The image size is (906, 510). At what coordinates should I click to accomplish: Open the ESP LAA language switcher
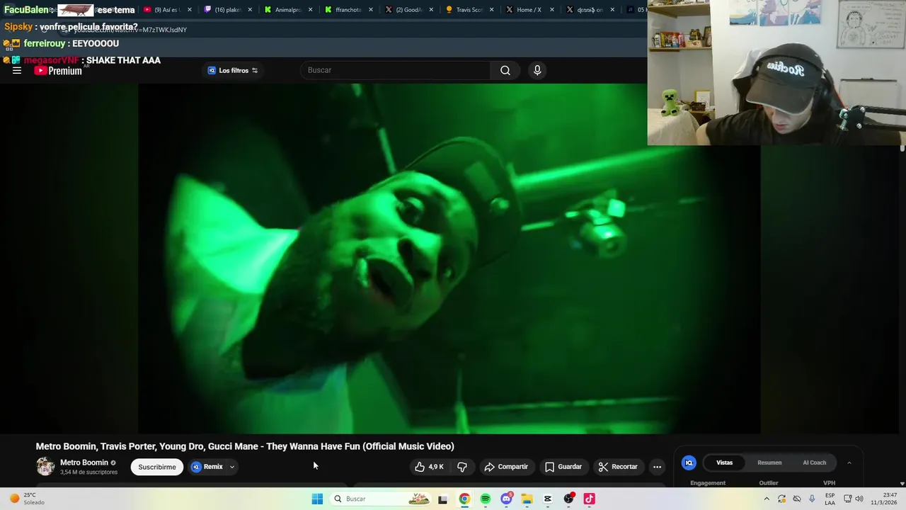830,499
